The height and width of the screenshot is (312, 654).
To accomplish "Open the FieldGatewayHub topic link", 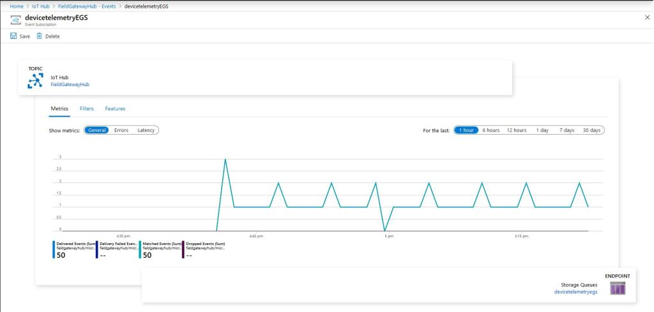I will tap(70, 84).
